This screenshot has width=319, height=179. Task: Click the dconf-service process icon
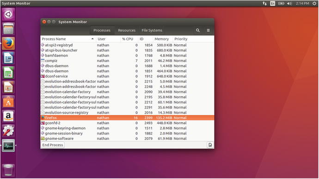click(43, 76)
